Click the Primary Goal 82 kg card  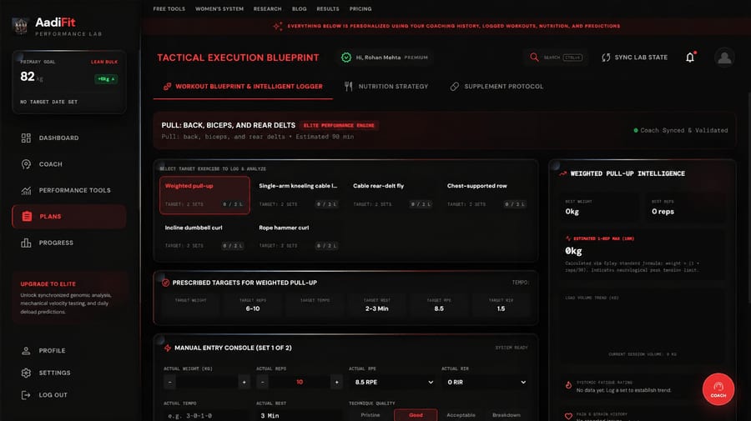69,82
